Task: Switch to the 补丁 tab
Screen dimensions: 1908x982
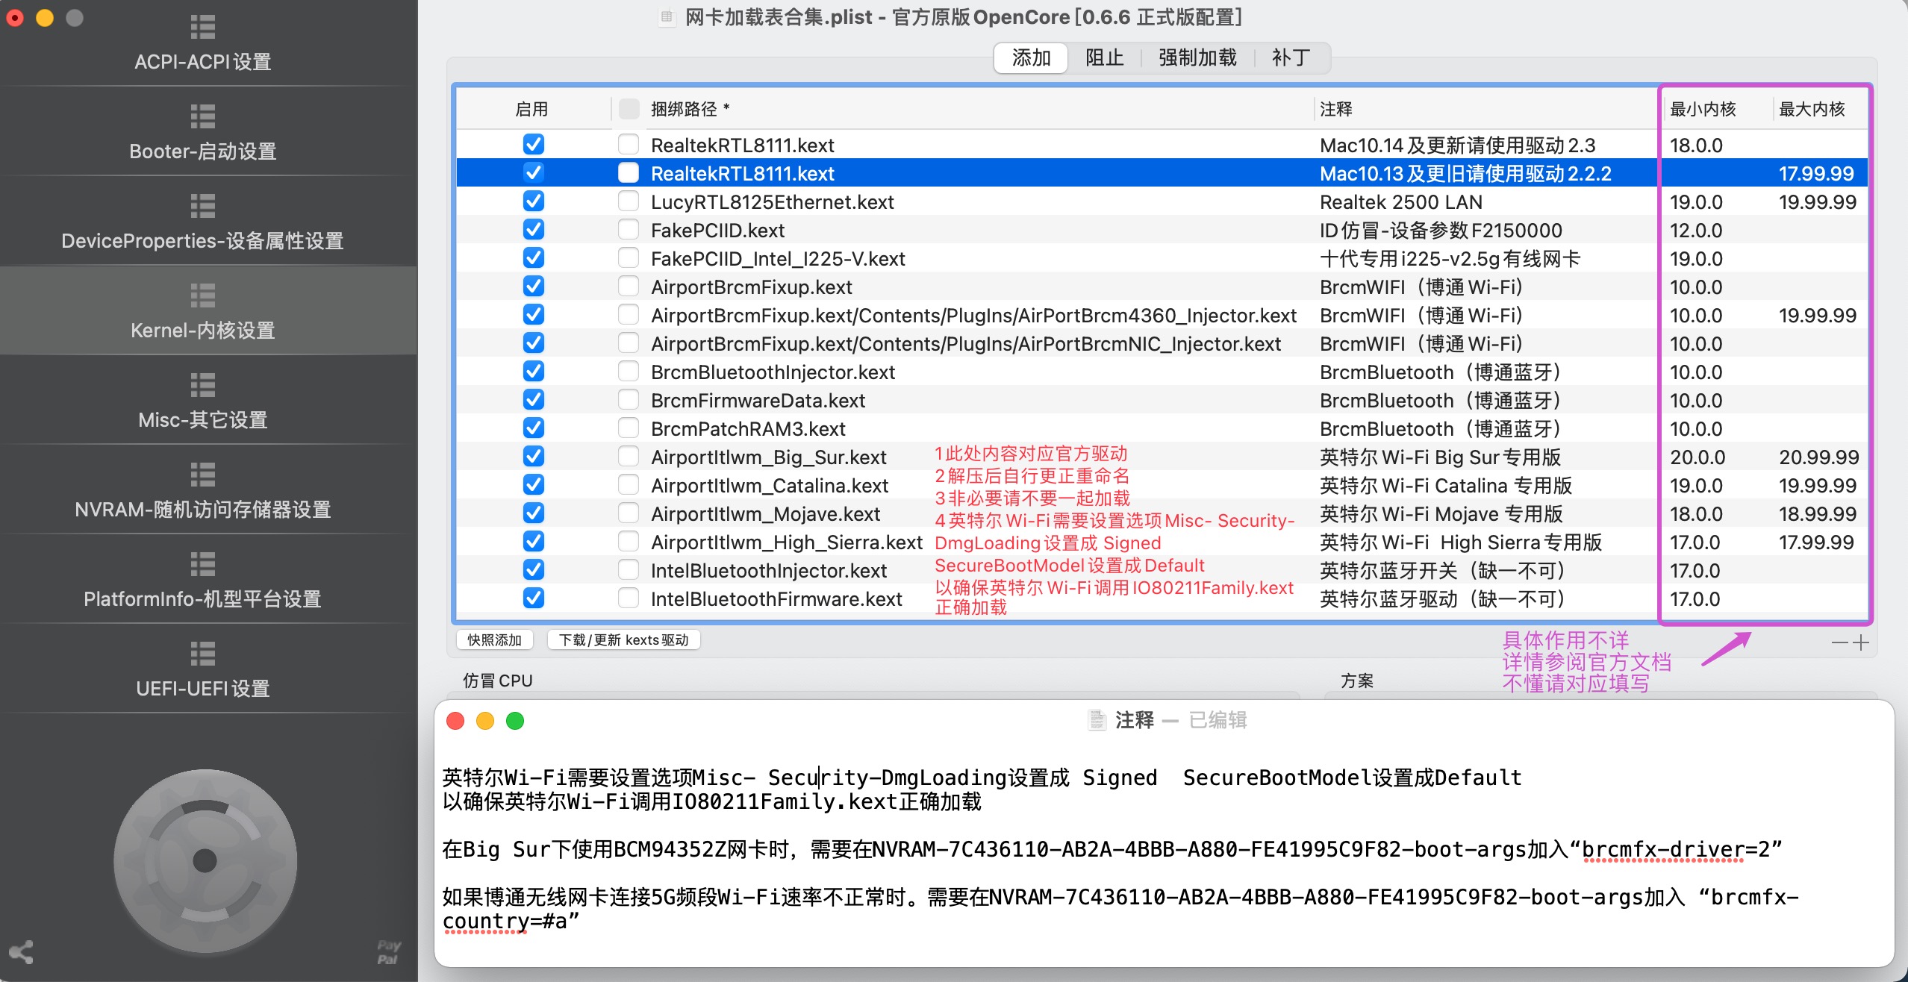Action: pyautogui.click(x=1291, y=58)
